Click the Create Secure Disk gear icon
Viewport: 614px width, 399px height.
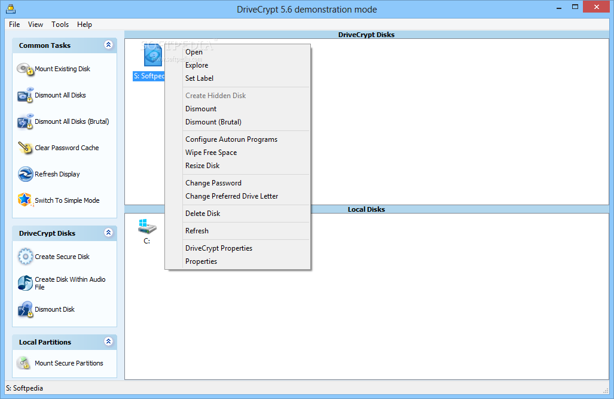tap(25, 257)
